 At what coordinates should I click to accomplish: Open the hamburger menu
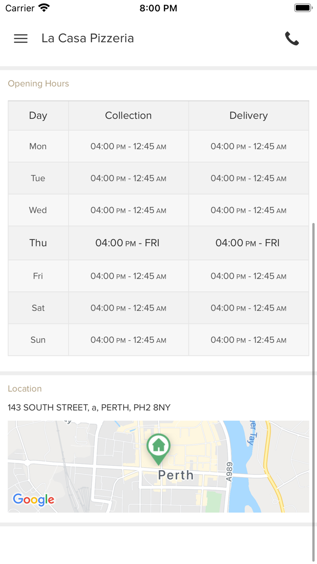(21, 39)
